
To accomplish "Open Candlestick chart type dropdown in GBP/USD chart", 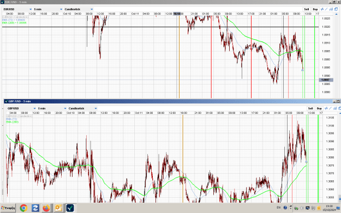I will coord(82,108).
